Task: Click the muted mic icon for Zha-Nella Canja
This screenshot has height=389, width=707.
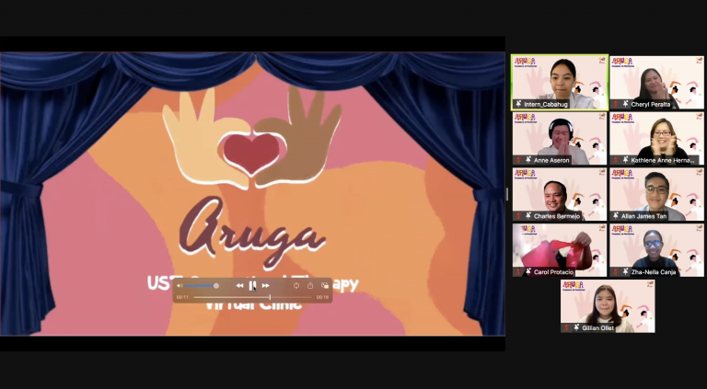Action: (x=615, y=272)
